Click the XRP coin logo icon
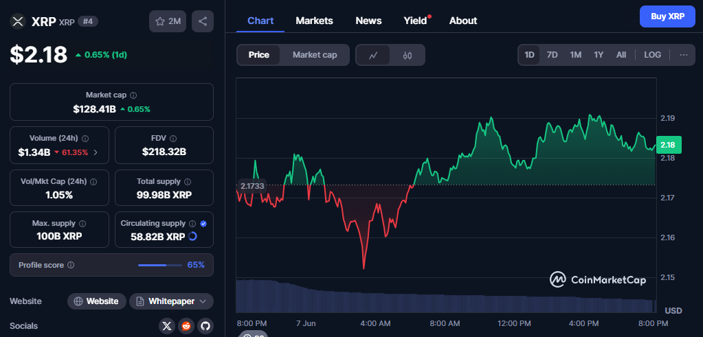The width and height of the screenshot is (703, 337). (x=18, y=21)
